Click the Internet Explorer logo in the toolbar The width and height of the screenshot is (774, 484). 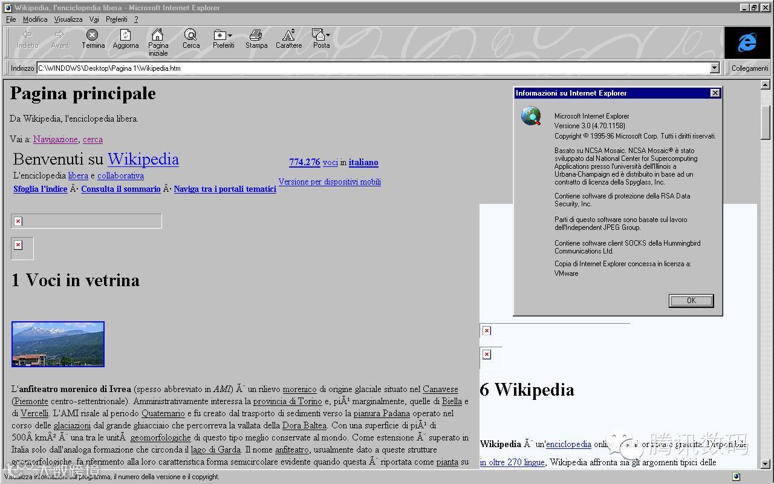pyautogui.click(x=747, y=42)
